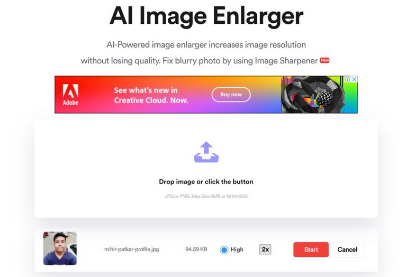Open the ad info icon

point(347,79)
